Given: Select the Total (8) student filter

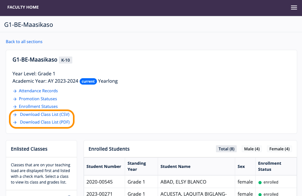Looking at the screenshot, I should coord(226,149).
